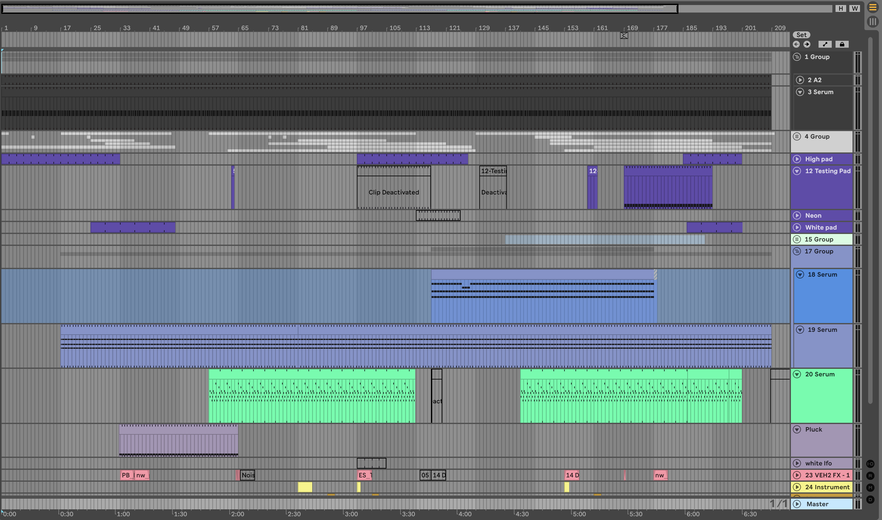This screenshot has height=520, width=882.
Task: Switch to Arrangement view selector icon
Action: click(x=873, y=7)
